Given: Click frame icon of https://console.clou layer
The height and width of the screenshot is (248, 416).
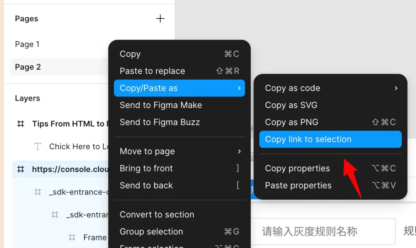Looking at the screenshot, I should click(x=21, y=169).
